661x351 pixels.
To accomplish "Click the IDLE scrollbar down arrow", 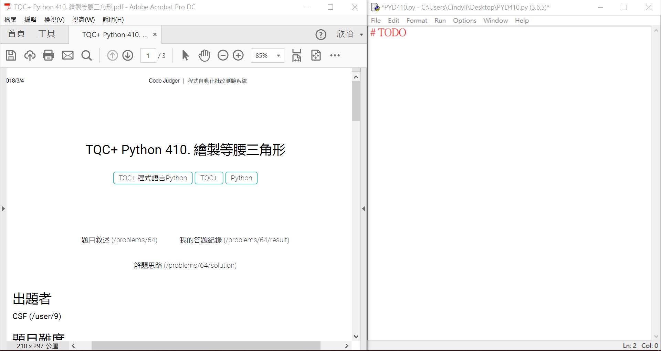I will click(656, 336).
